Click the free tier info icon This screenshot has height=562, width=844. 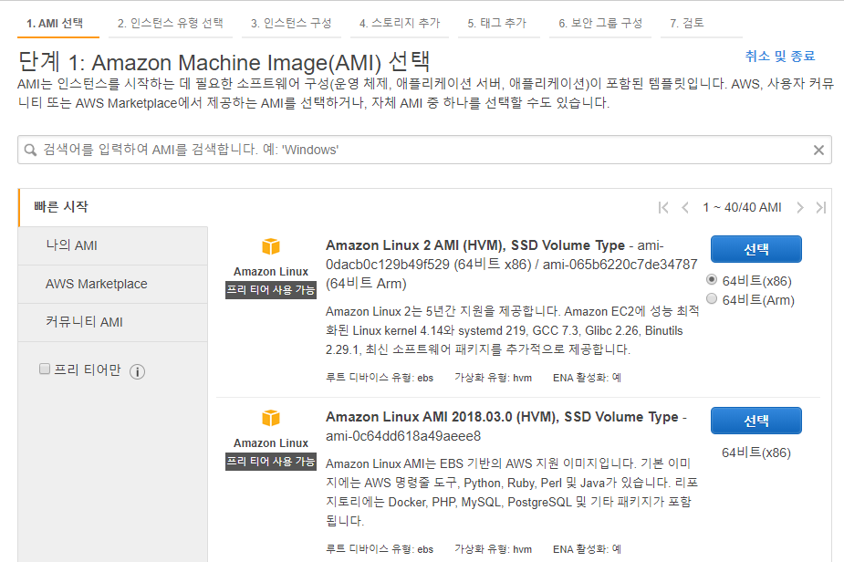tap(137, 371)
